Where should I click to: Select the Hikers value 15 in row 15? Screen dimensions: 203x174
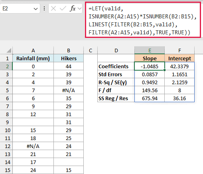(69, 170)
